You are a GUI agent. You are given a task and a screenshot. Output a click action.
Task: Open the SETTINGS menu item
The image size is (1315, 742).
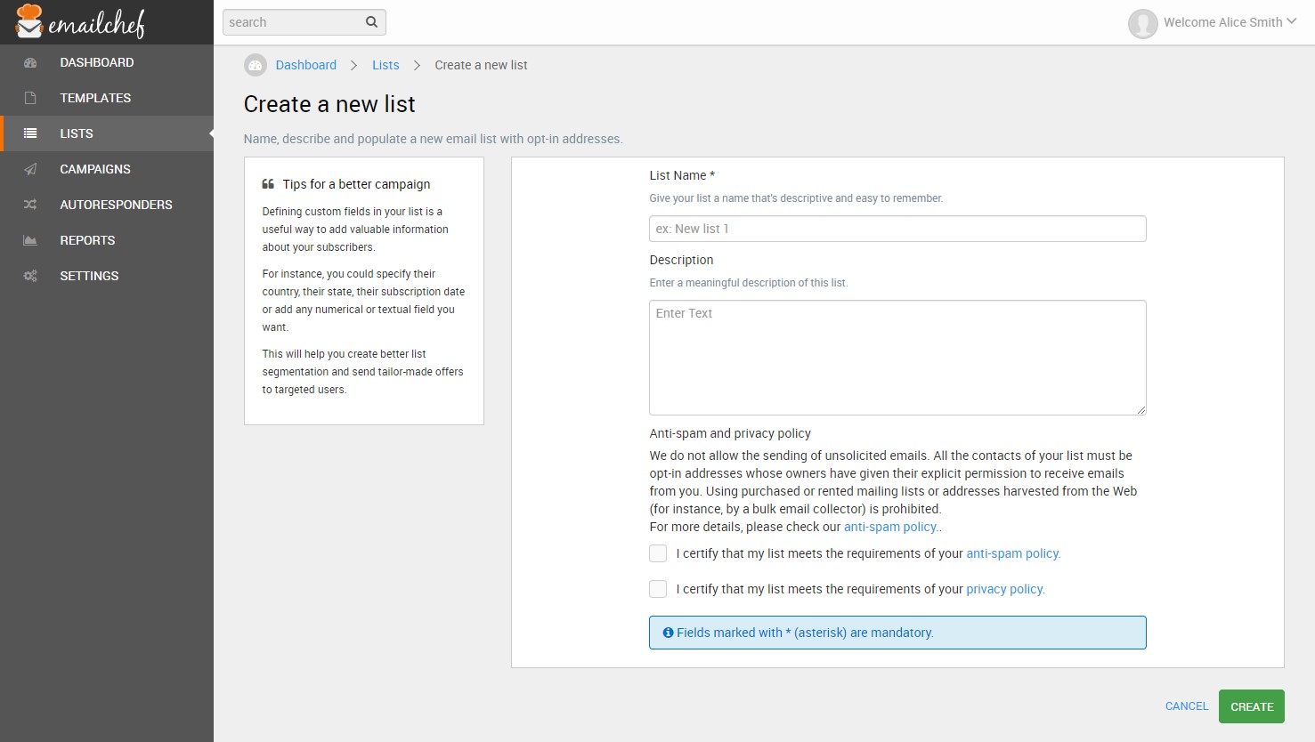pyautogui.click(x=107, y=276)
